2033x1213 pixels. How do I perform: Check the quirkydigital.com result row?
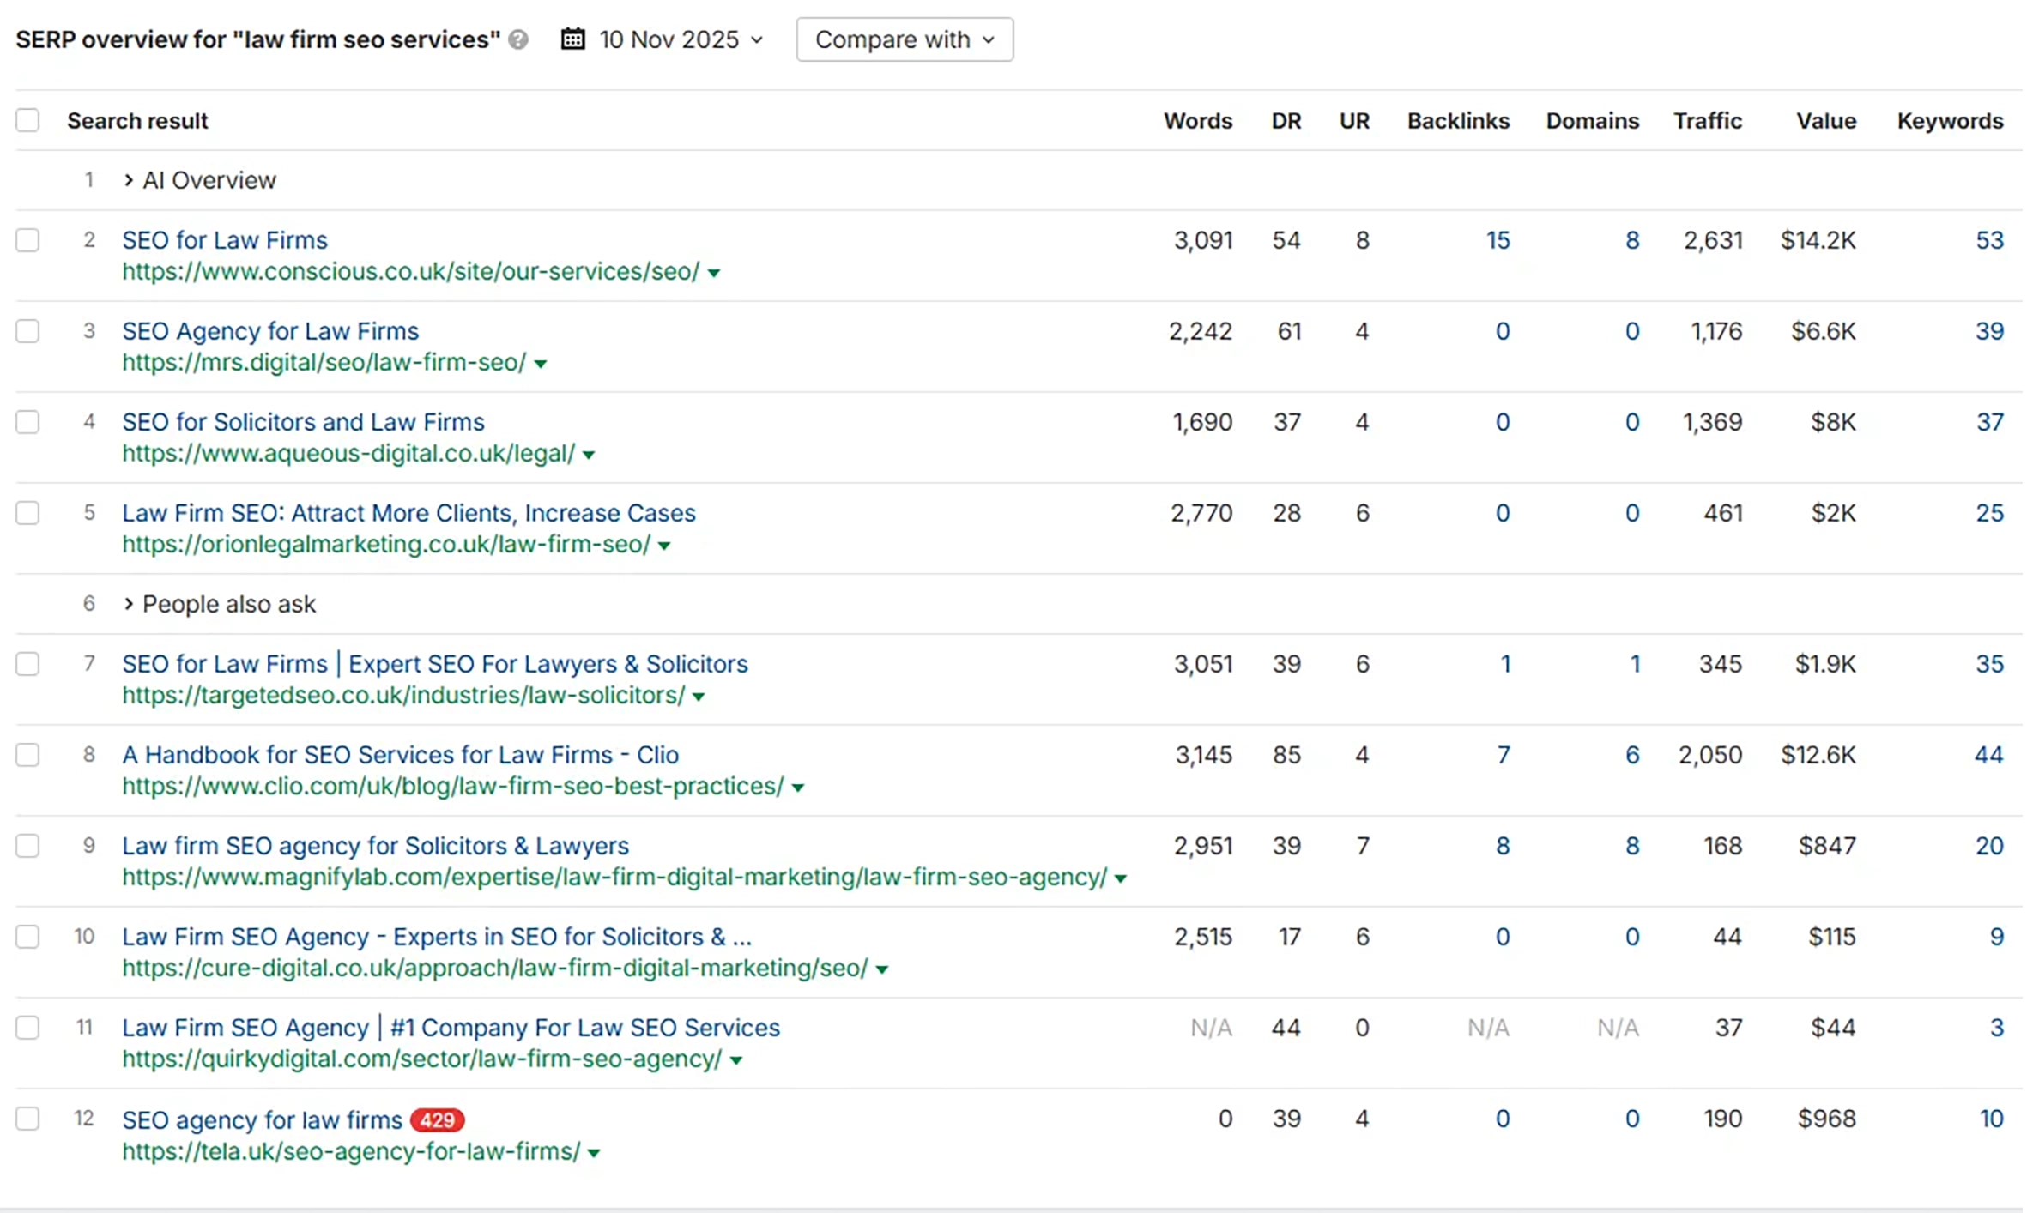pyautogui.click(x=28, y=1028)
